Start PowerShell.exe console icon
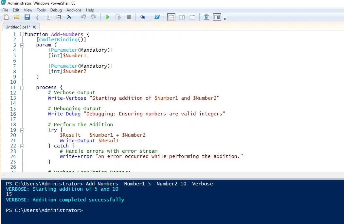 (157, 17)
